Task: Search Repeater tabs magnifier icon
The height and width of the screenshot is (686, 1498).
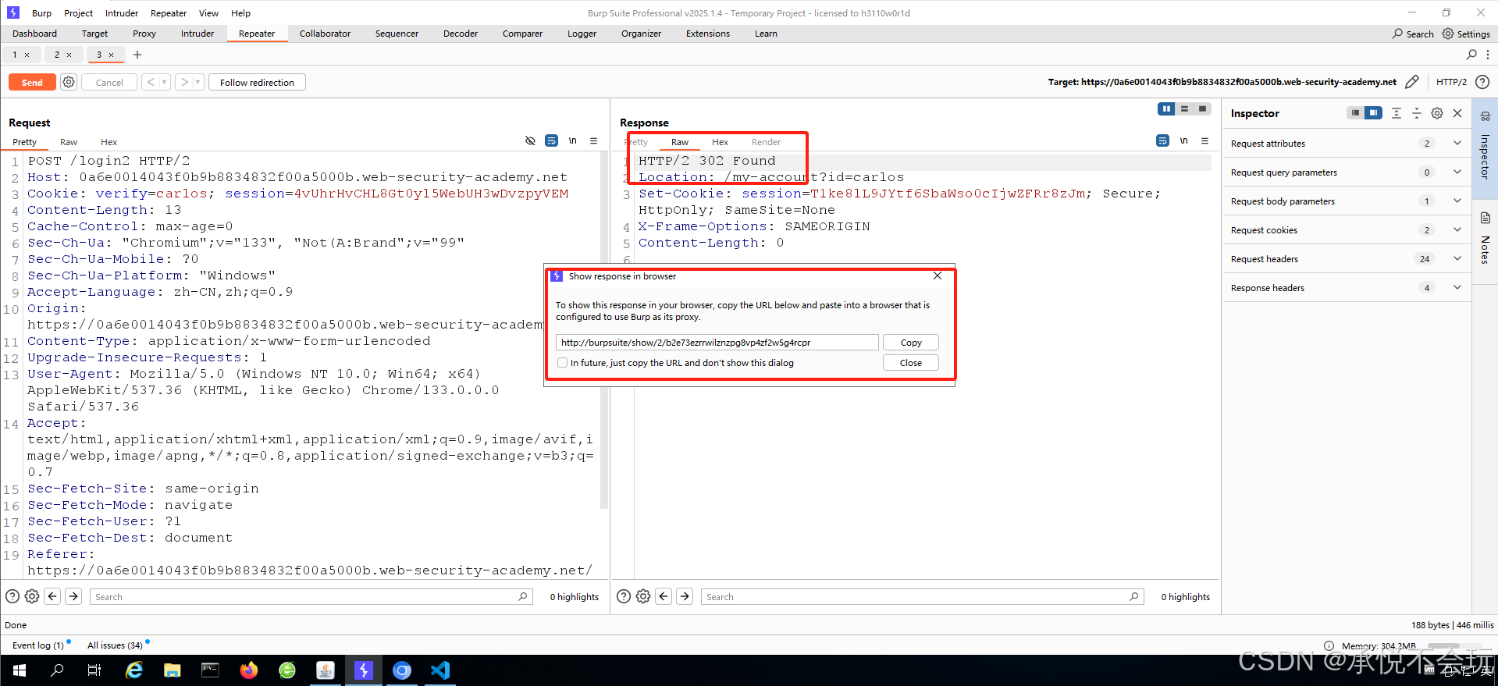Action: pos(1471,55)
